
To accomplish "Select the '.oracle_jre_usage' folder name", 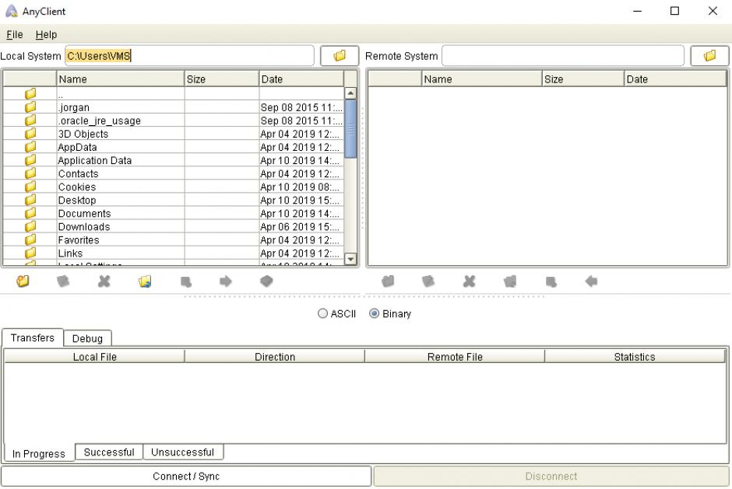I will pyautogui.click(x=100, y=121).
